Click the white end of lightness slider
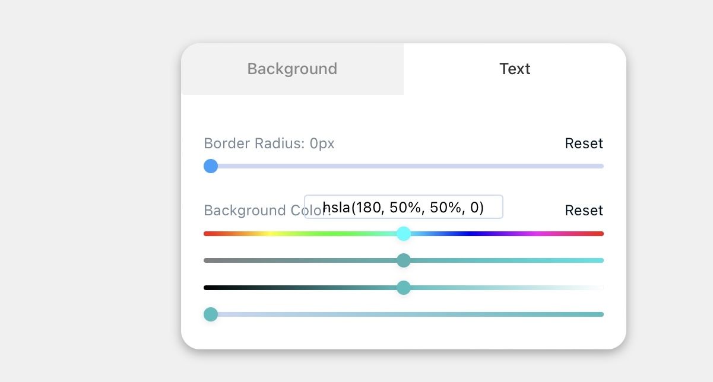713x382 pixels. coord(601,288)
